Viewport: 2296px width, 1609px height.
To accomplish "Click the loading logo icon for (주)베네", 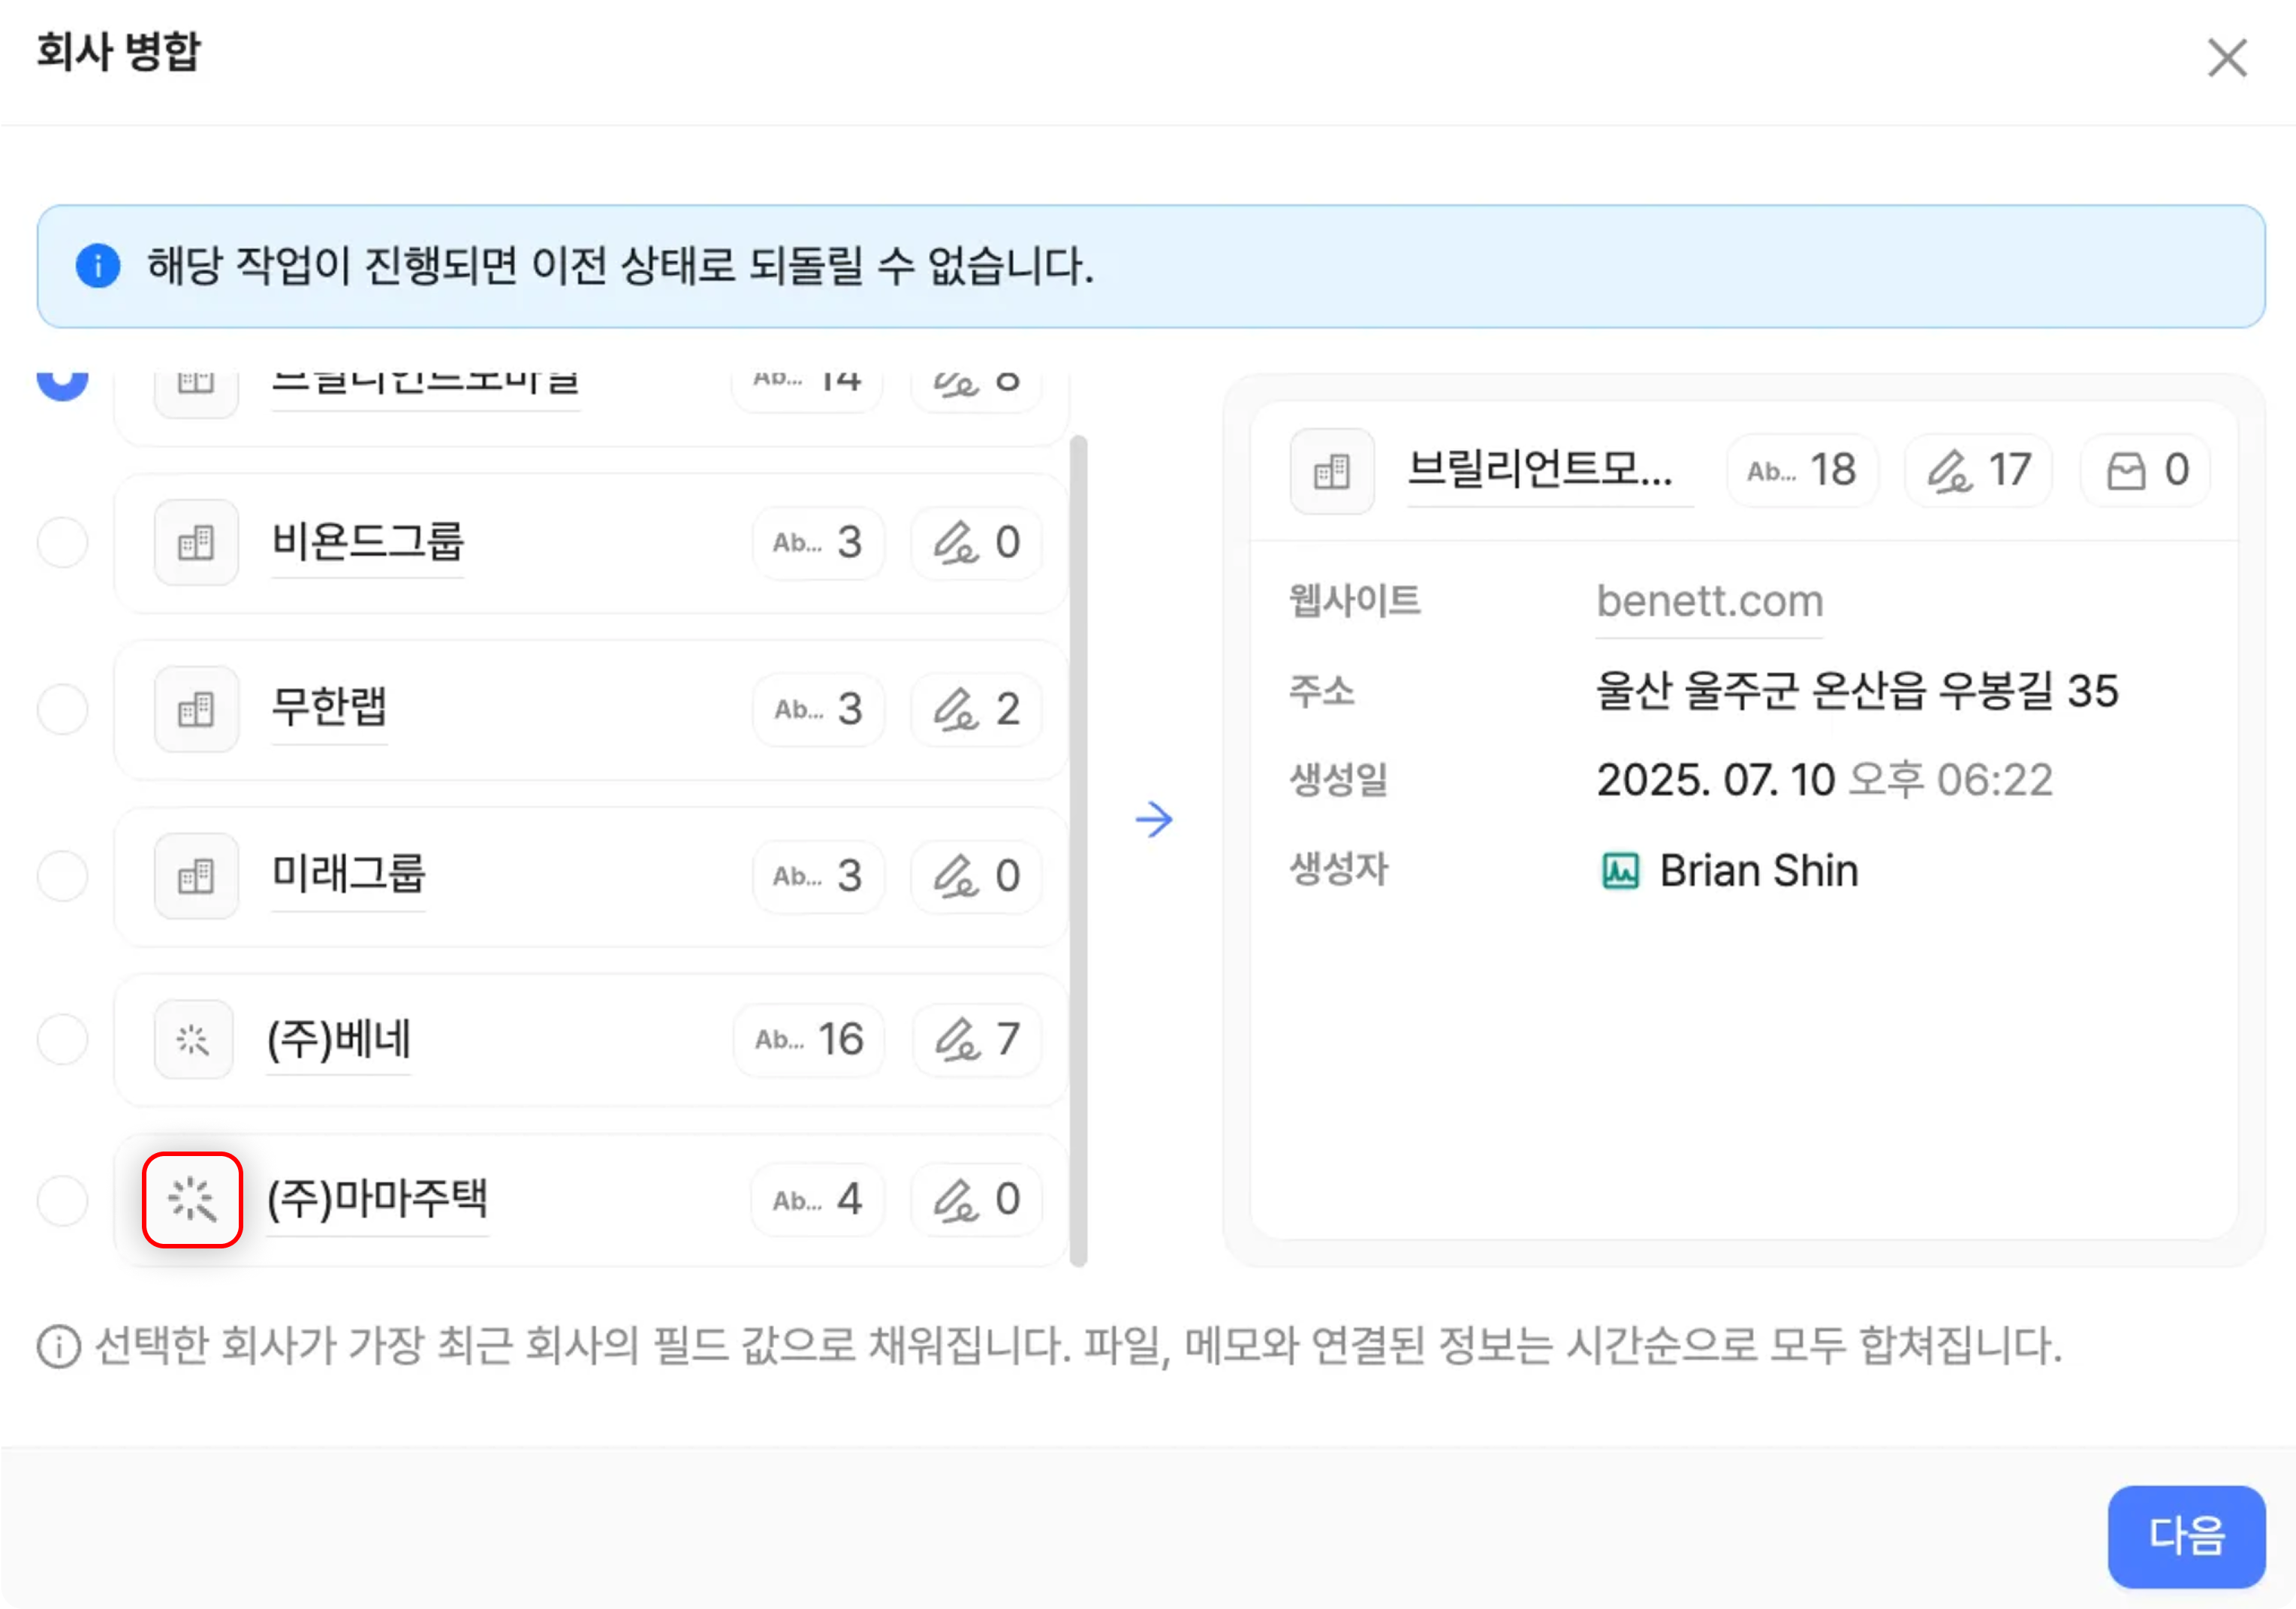I will (x=193, y=1040).
